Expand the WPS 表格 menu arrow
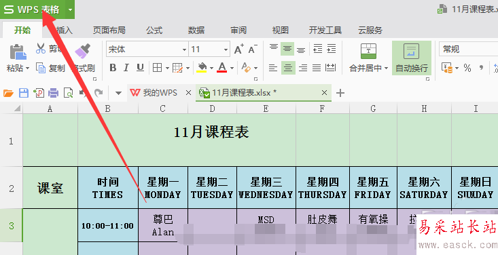Image resolution: width=498 pixels, height=255 pixels. pyautogui.click(x=70, y=9)
